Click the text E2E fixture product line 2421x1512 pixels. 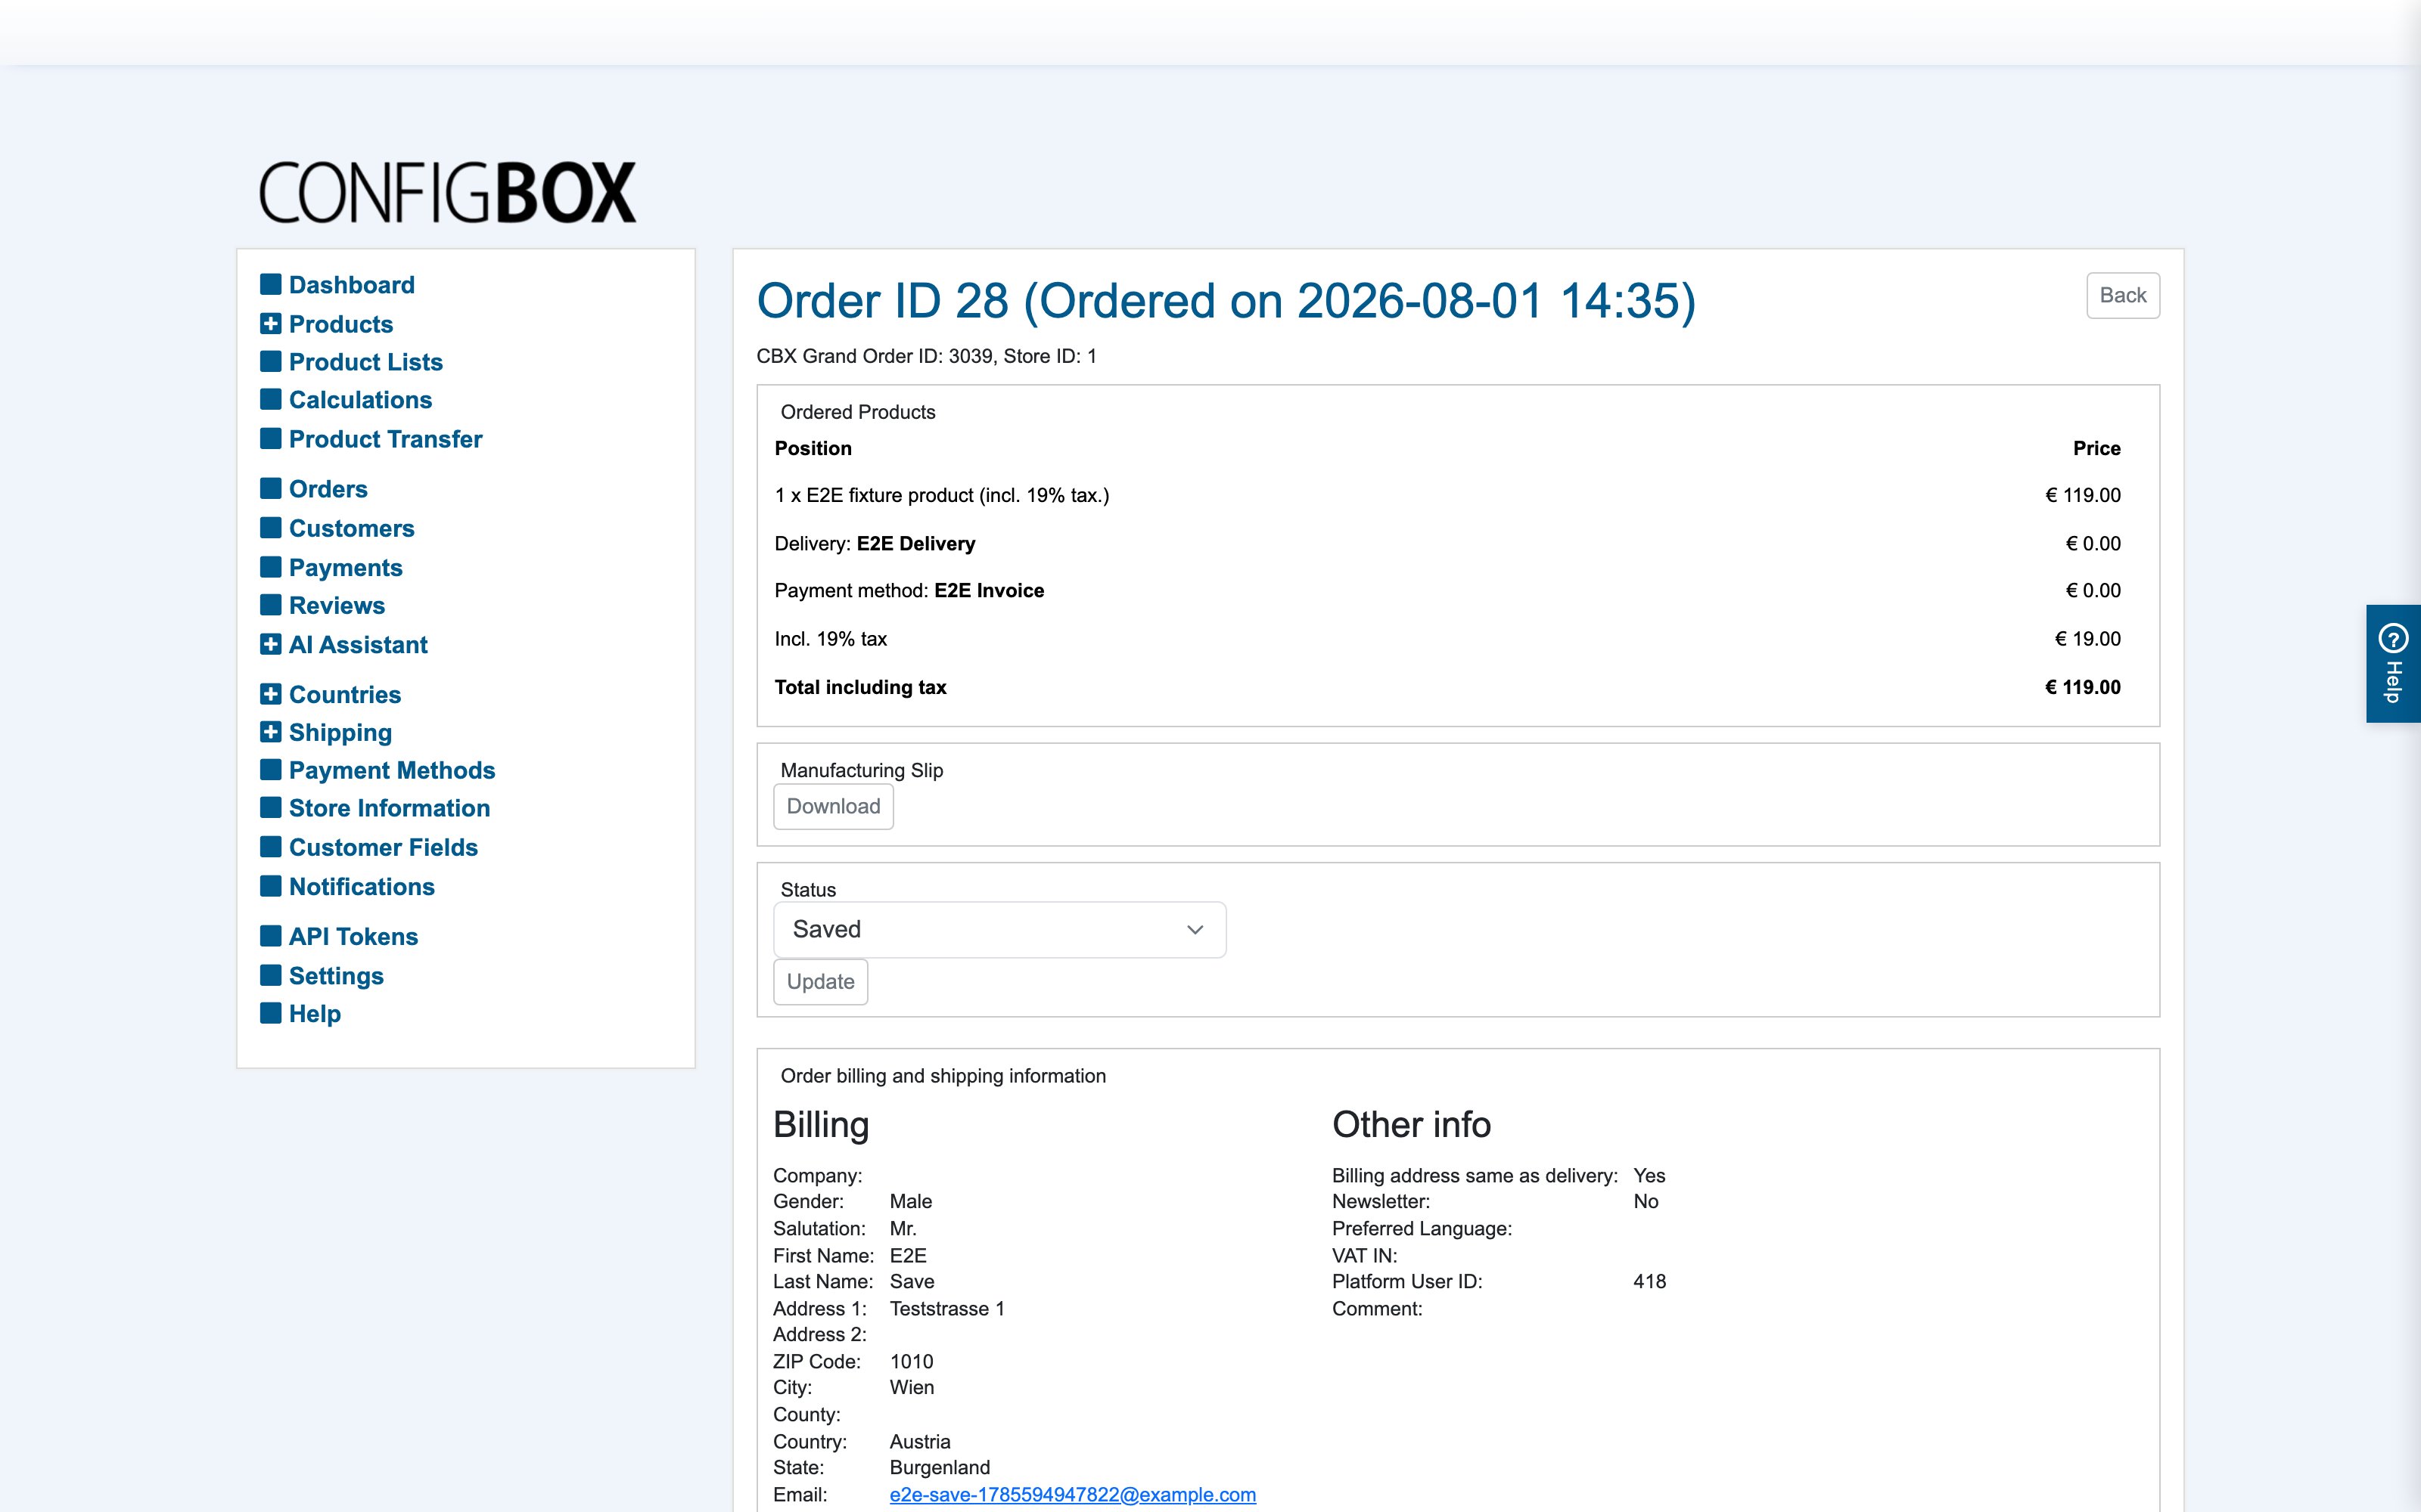click(x=941, y=495)
